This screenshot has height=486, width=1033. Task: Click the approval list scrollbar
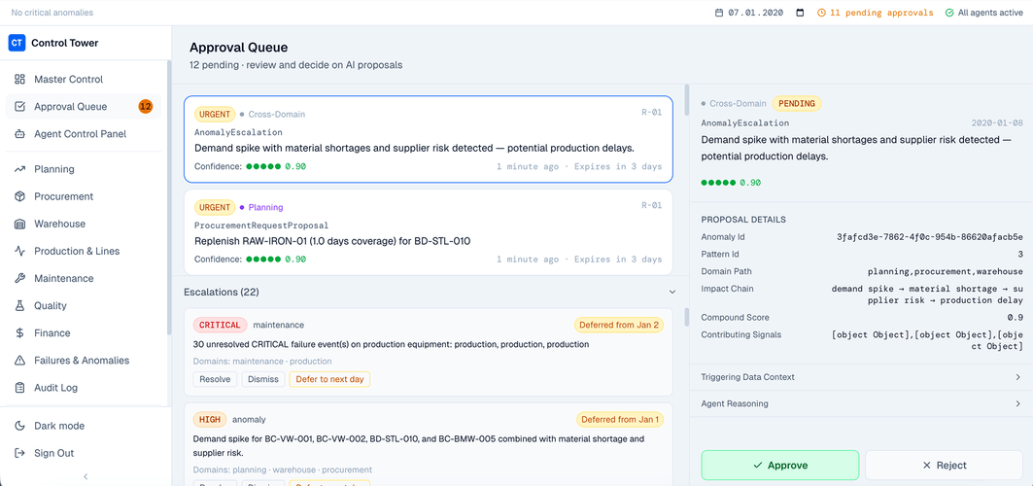tap(686, 99)
